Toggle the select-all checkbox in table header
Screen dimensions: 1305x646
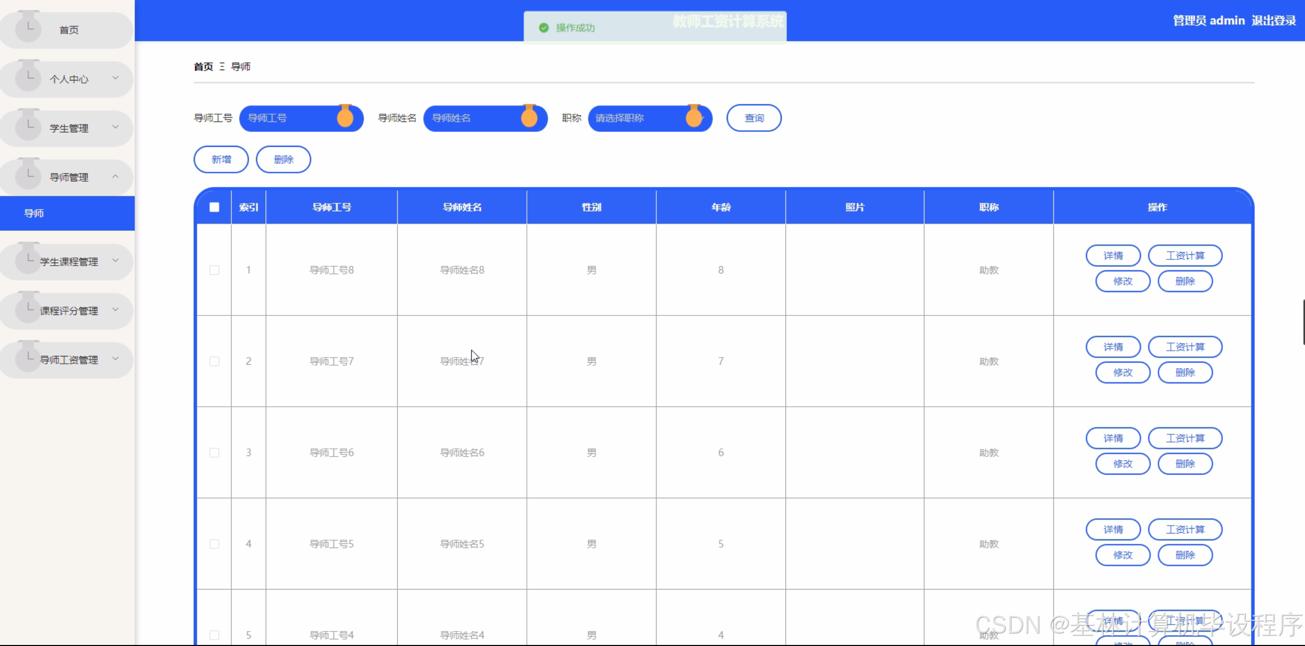(x=214, y=207)
